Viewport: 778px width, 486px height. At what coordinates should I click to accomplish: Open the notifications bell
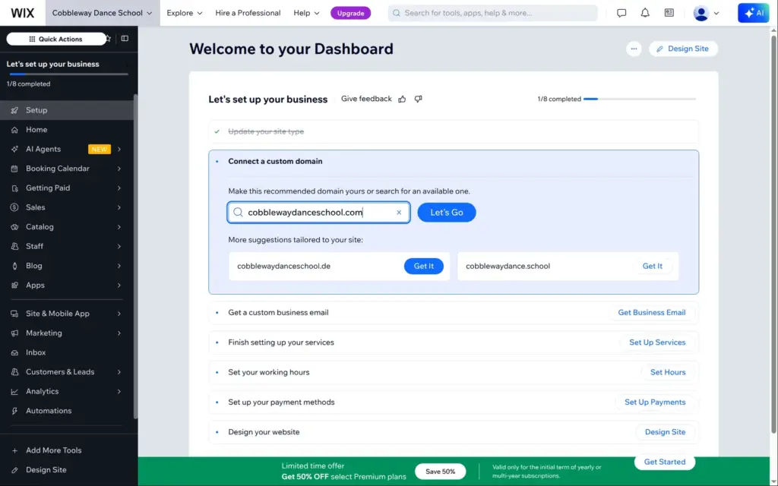(645, 13)
